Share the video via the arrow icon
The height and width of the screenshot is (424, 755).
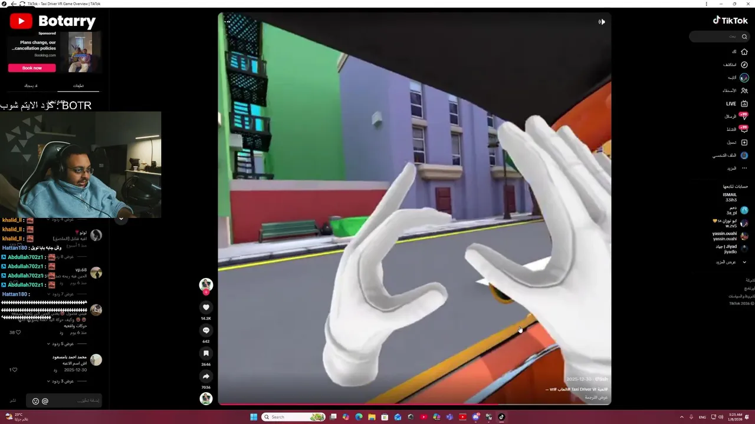click(x=206, y=376)
